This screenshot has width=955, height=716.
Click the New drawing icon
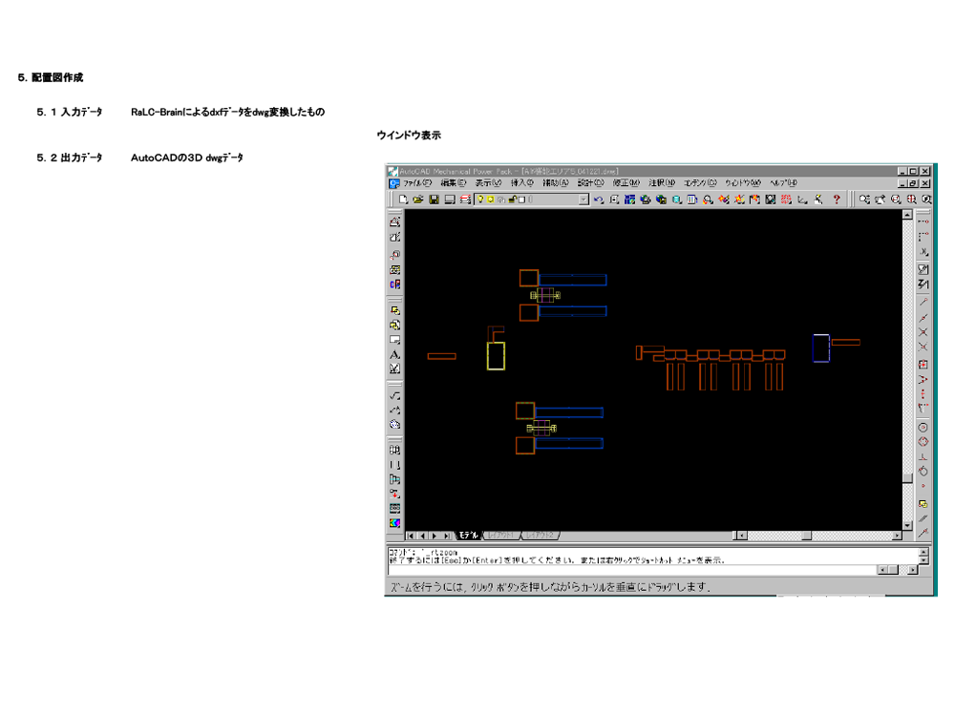point(404,200)
